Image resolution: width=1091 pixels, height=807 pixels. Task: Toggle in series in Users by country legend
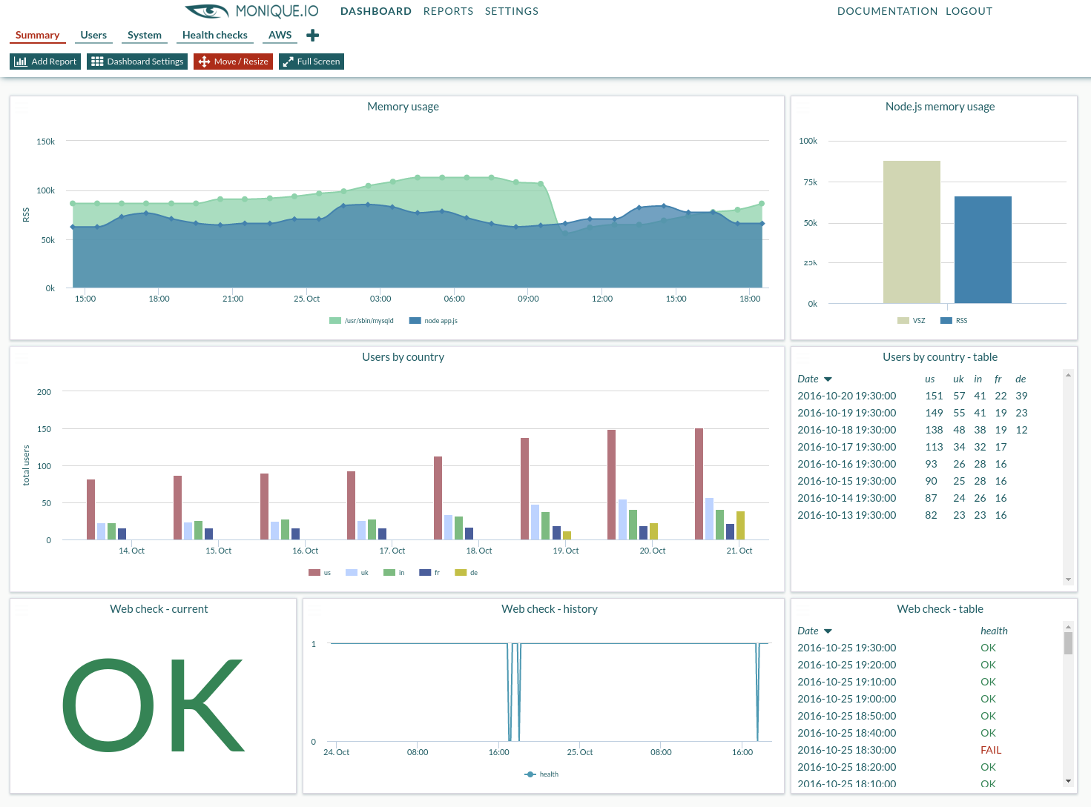(394, 573)
